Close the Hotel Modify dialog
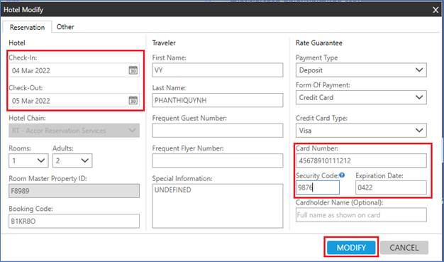The image size is (444, 262). click(x=435, y=10)
